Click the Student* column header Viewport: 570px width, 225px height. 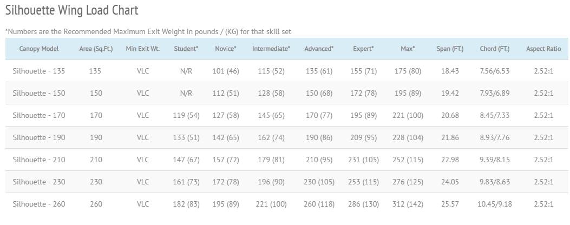pyautogui.click(x=186, y=49)
